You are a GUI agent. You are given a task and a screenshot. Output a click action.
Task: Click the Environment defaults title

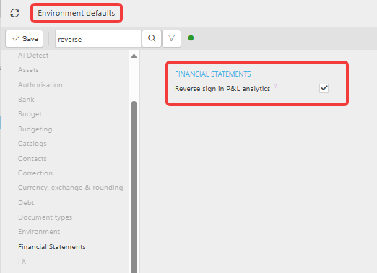click(77, 13)
